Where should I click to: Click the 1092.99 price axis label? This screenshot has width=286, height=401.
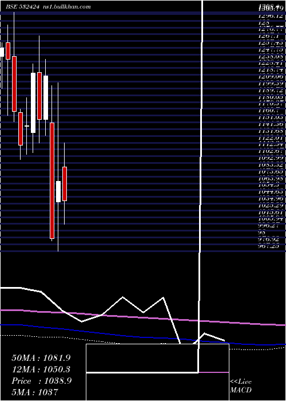tap(271, 158)
